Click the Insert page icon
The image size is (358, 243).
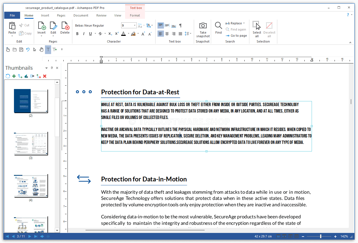point(42,26)
